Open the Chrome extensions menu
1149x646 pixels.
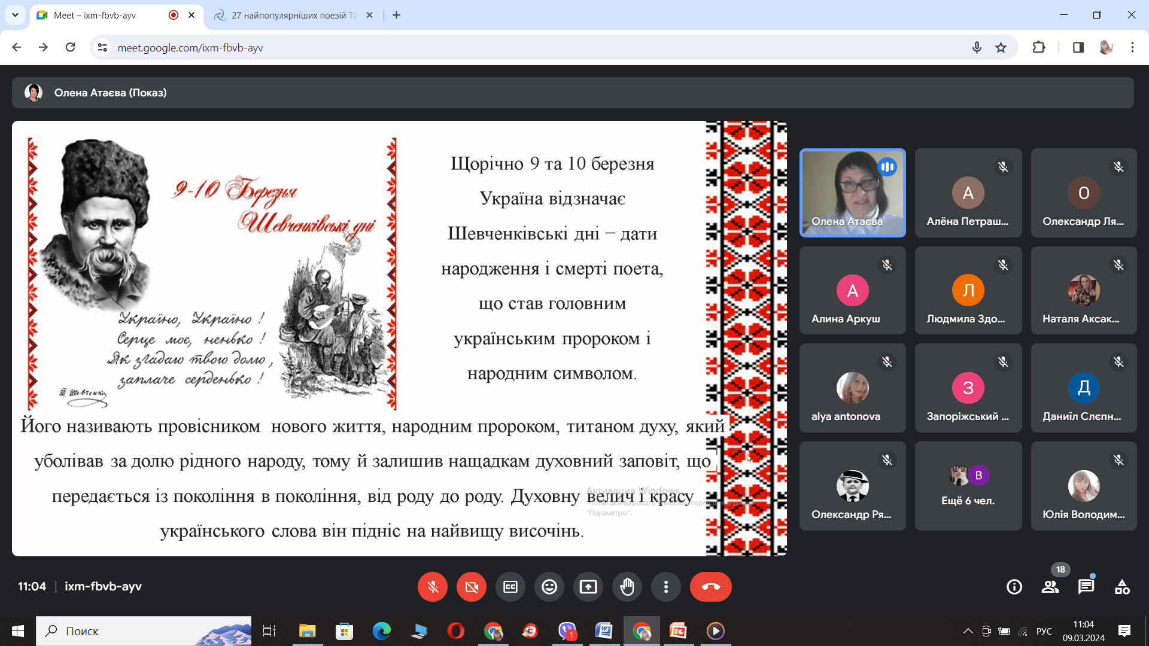point(1039,47)
